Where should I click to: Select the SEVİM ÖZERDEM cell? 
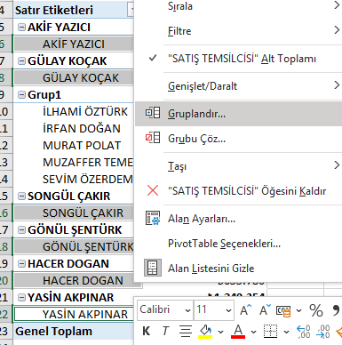pyautogui.click(x=74, y=179)
